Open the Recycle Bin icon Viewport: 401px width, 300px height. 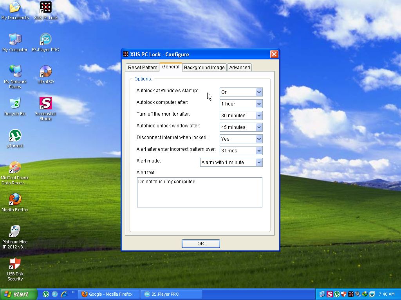(15, 104)
